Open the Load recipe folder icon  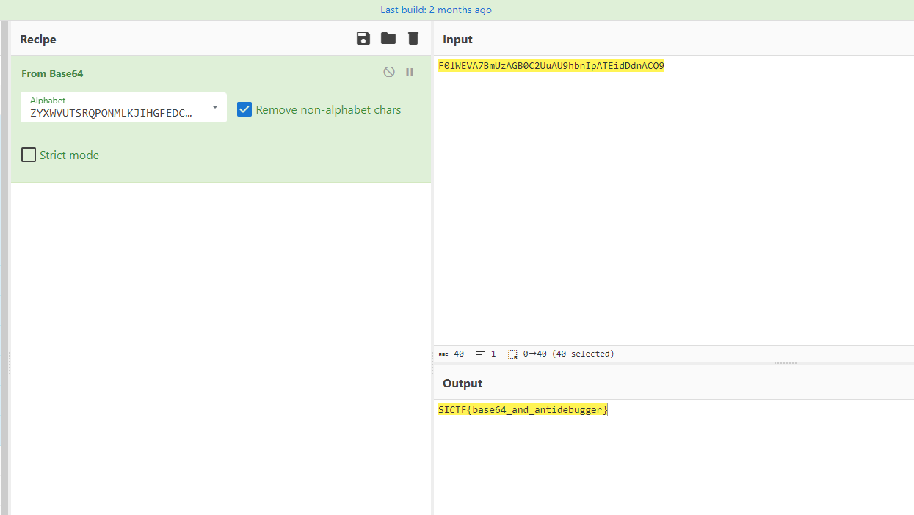point(388,39)
